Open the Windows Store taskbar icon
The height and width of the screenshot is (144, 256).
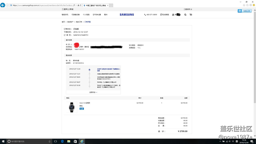75,141
